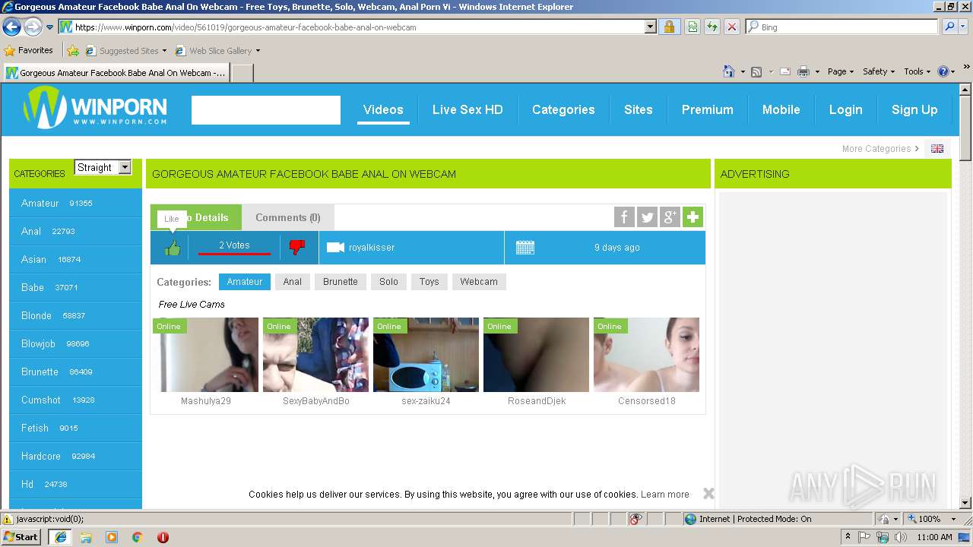Open Chrome icon in the taskbar
This screenshot has height=547, width=973.
[137, 537]
